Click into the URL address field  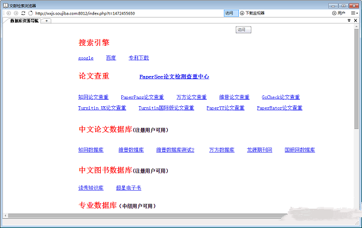coord(129,13)
